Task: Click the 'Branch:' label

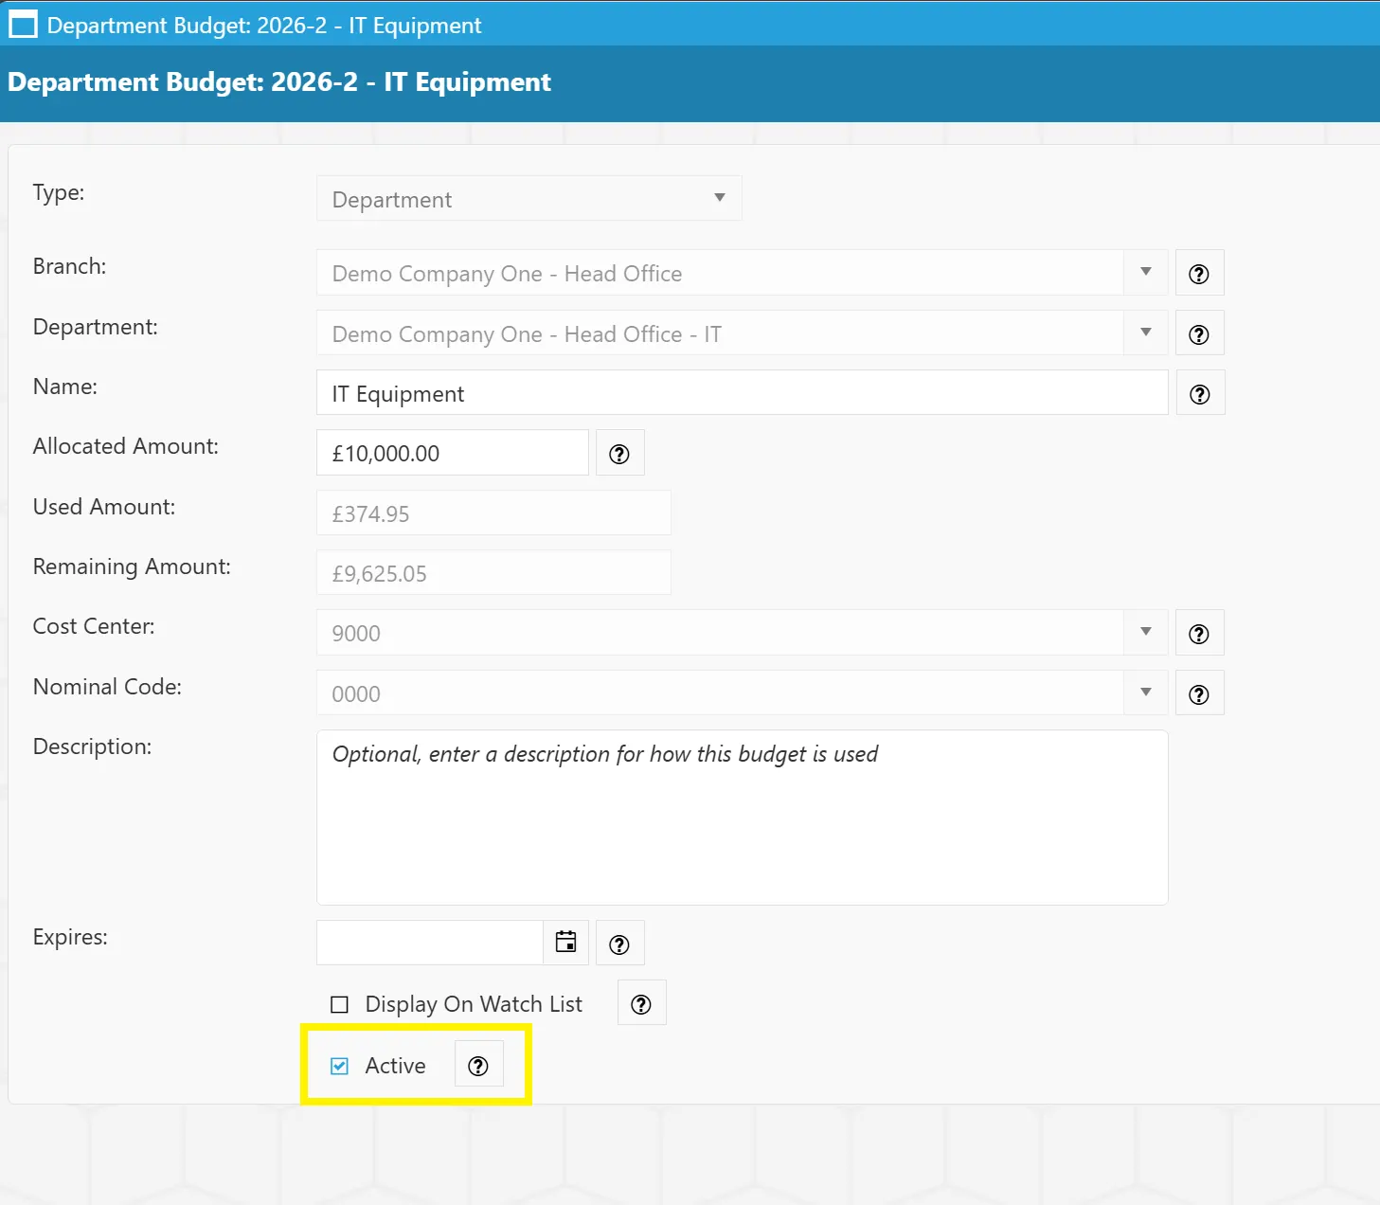Action: (x=70, y=266)
